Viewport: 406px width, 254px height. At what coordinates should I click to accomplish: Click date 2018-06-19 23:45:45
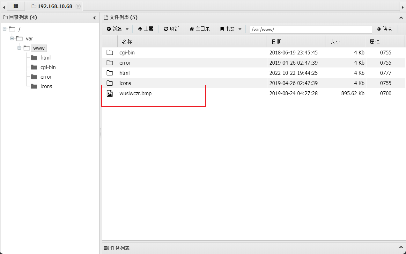pos(293,53)
